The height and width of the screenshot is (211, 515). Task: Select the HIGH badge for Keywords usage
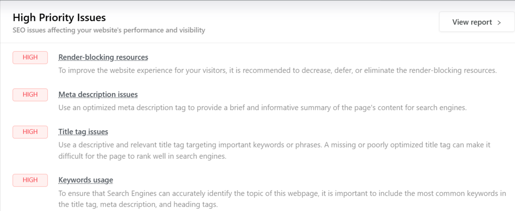point(30,180)
